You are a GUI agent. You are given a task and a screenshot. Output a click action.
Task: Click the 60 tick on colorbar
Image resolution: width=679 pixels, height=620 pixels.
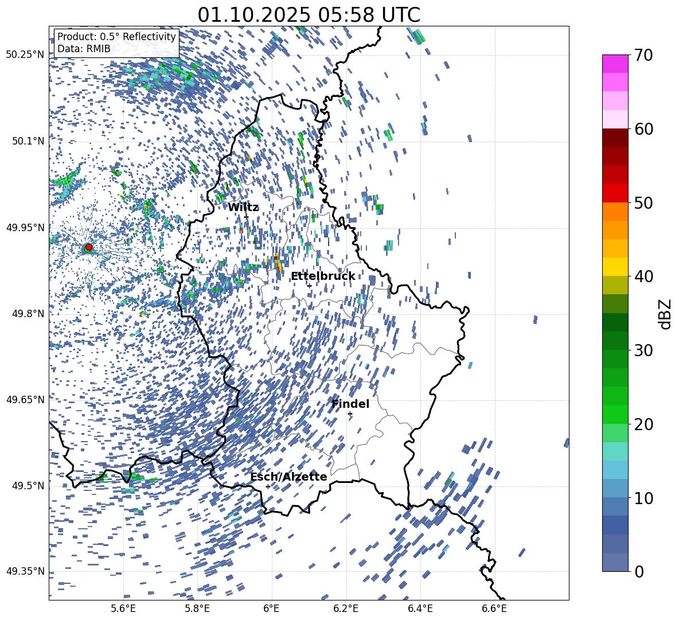click(643, 129)
